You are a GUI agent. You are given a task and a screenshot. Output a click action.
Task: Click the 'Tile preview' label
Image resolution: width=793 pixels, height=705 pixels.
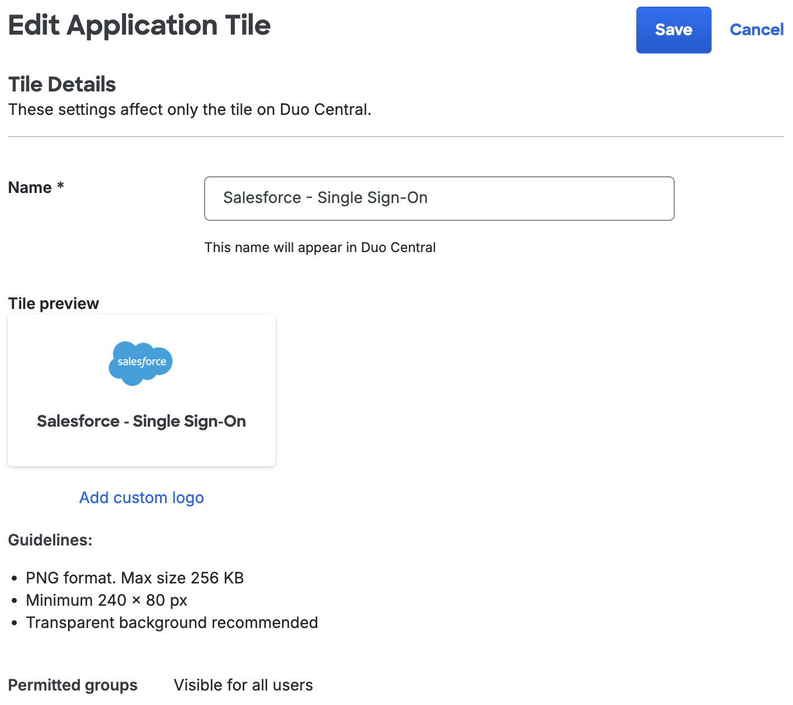click(54, 303)
